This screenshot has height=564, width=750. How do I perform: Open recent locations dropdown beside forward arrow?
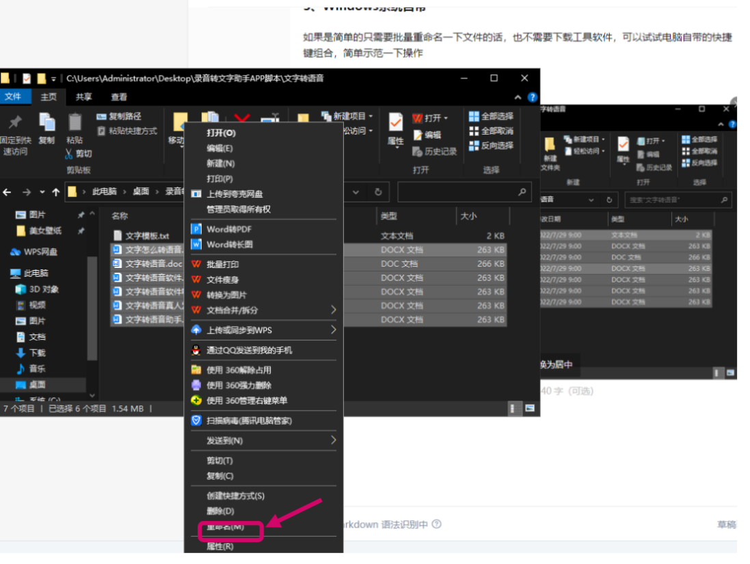42,192
